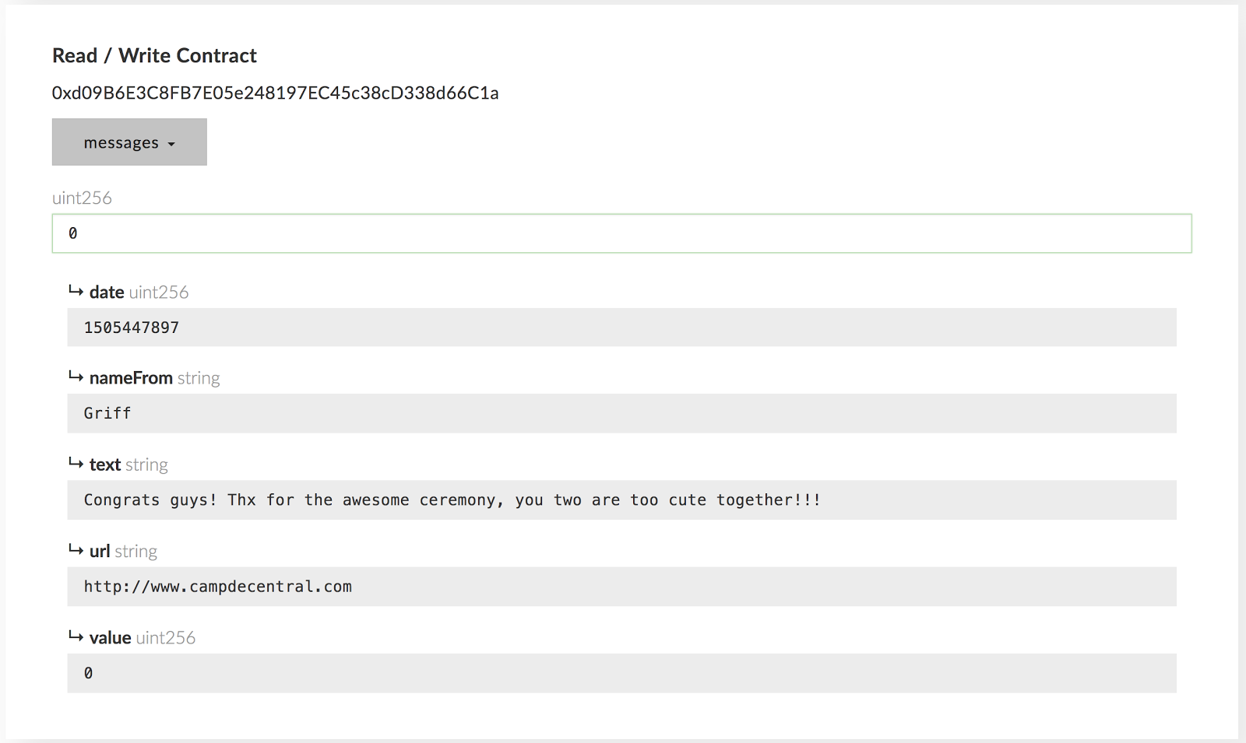The height and width of the screenshot is (743, 1246).
Task: Click the Congrats guys message text output
Action: coord(452,500)
